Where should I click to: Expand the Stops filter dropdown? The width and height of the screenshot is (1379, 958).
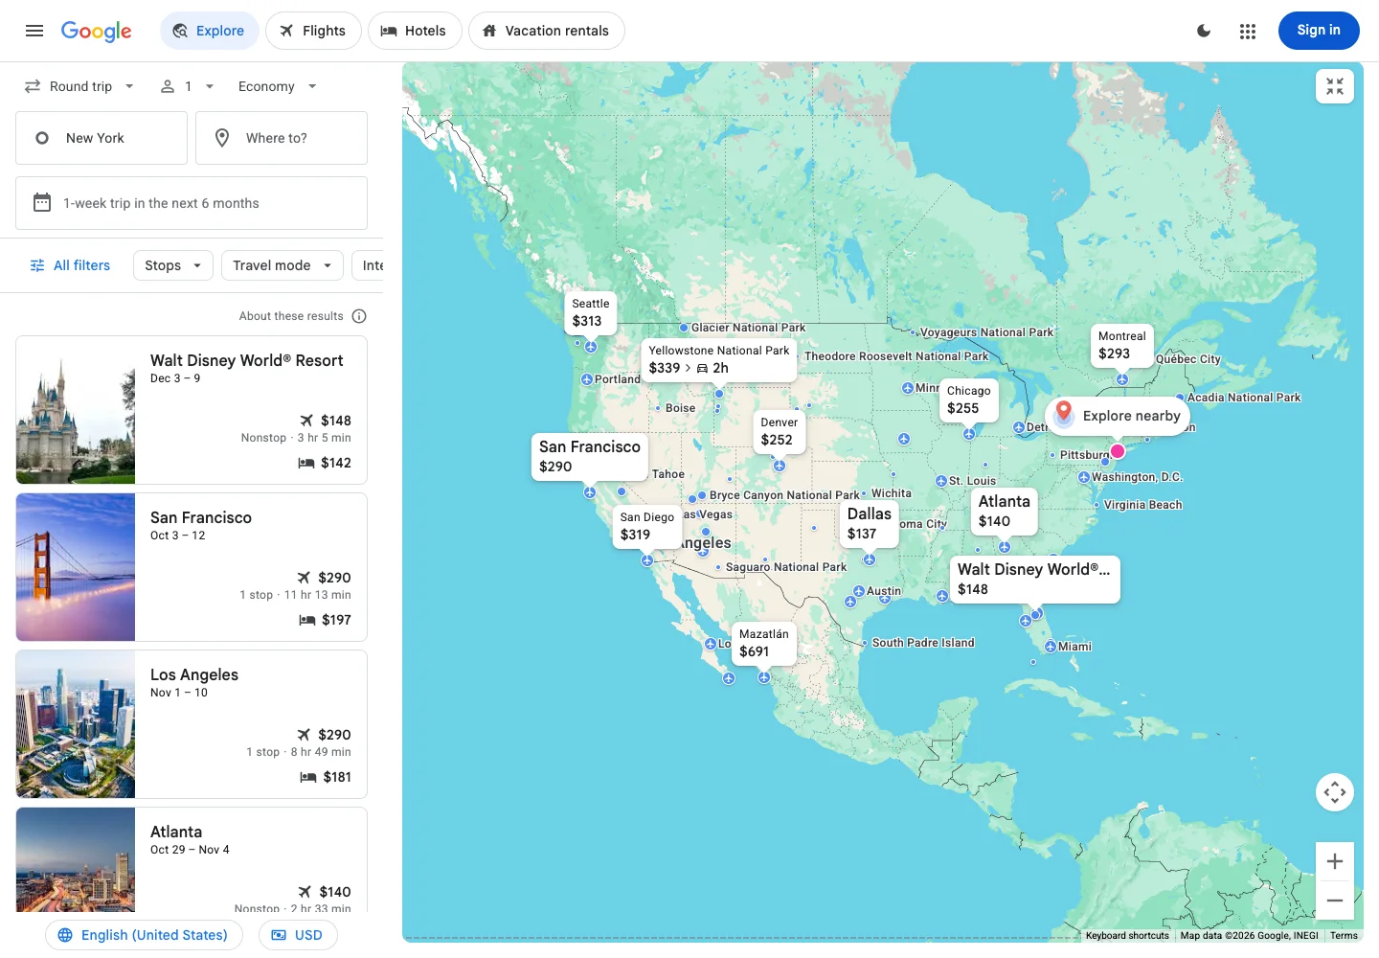[173, 265]
